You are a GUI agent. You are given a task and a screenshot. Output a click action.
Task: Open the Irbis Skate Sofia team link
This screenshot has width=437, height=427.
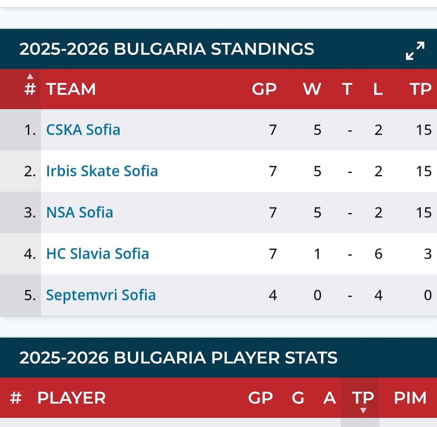(x=102, y=171)
